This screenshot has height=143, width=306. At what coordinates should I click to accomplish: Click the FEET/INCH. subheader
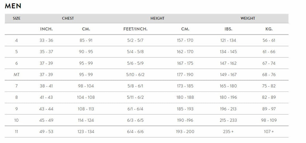click(x=135, y=29)
